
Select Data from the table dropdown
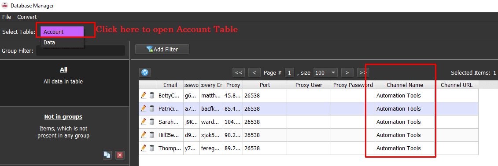point(62,43)
